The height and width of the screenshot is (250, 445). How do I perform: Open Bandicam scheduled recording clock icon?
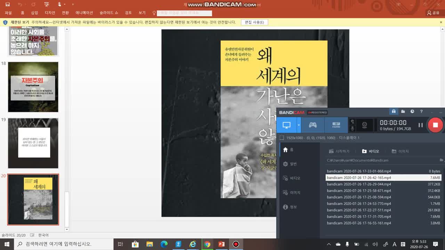412,111
